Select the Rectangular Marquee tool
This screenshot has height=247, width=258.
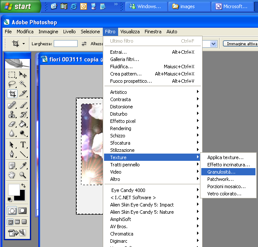(12, 75)
